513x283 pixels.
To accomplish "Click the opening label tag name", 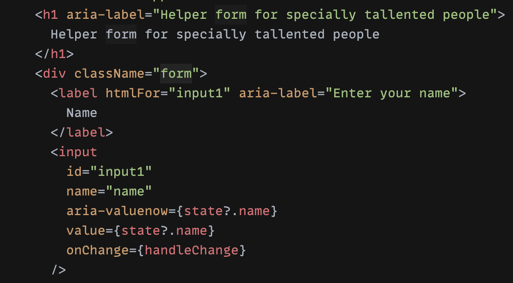I will tap(78, 93).
